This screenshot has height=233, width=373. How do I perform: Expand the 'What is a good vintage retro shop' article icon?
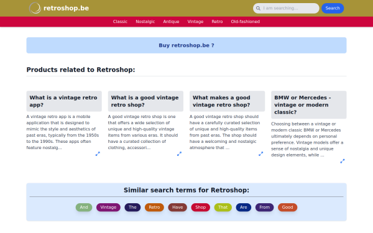[x=179, y=154]
